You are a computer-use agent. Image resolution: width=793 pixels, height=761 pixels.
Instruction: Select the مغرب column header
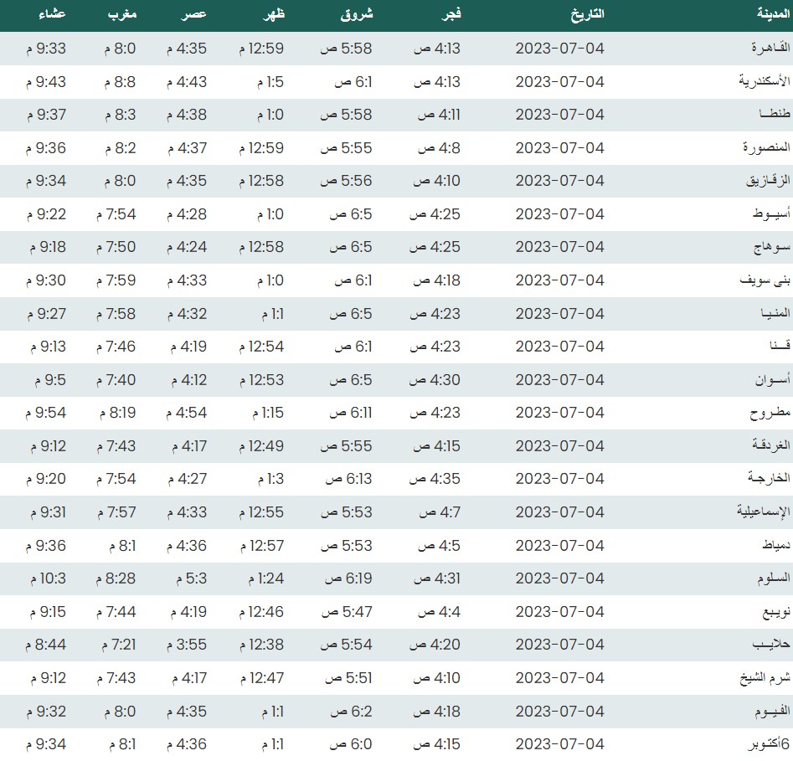122,15
